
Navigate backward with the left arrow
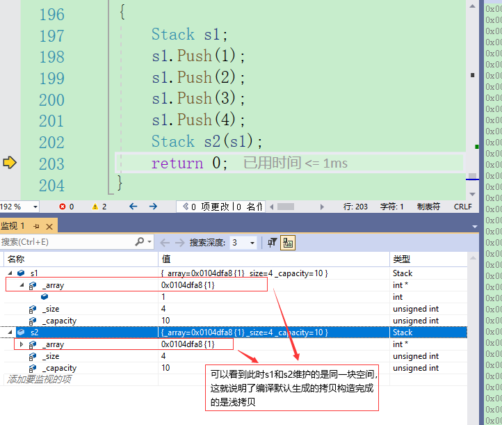pos(133,207)
